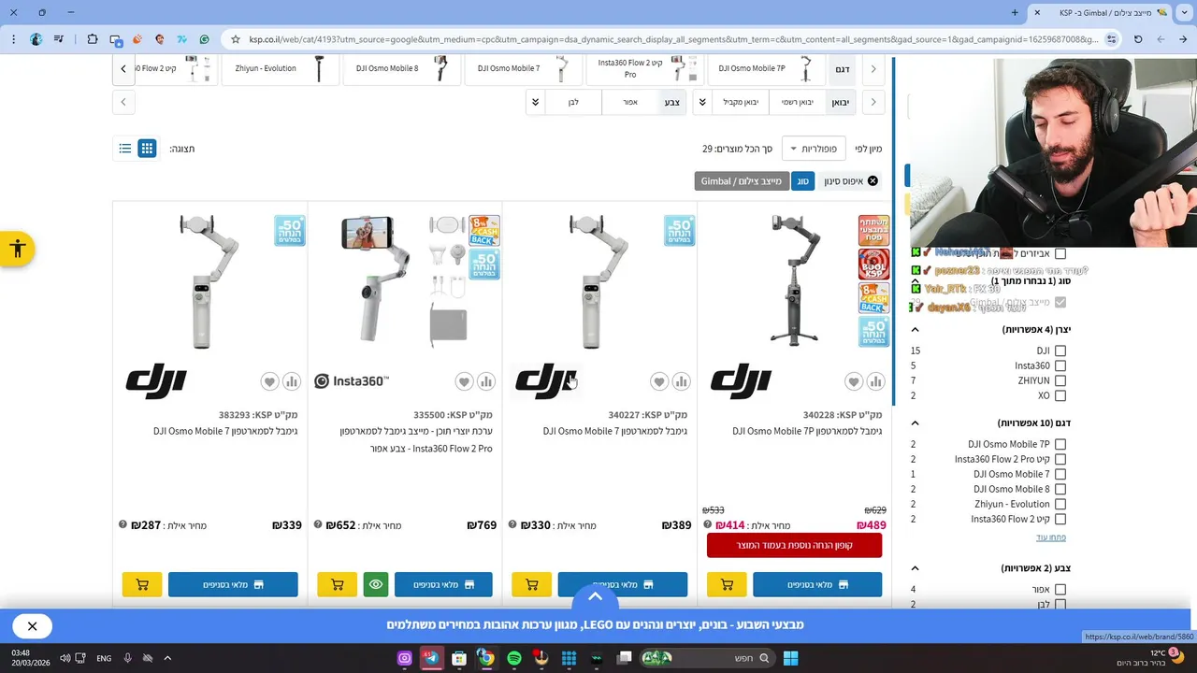Select DJI Osmo Mobile 7 model chip
Image resolution: width=1197 pixels, height=673 pixels.
click(524, 68)
